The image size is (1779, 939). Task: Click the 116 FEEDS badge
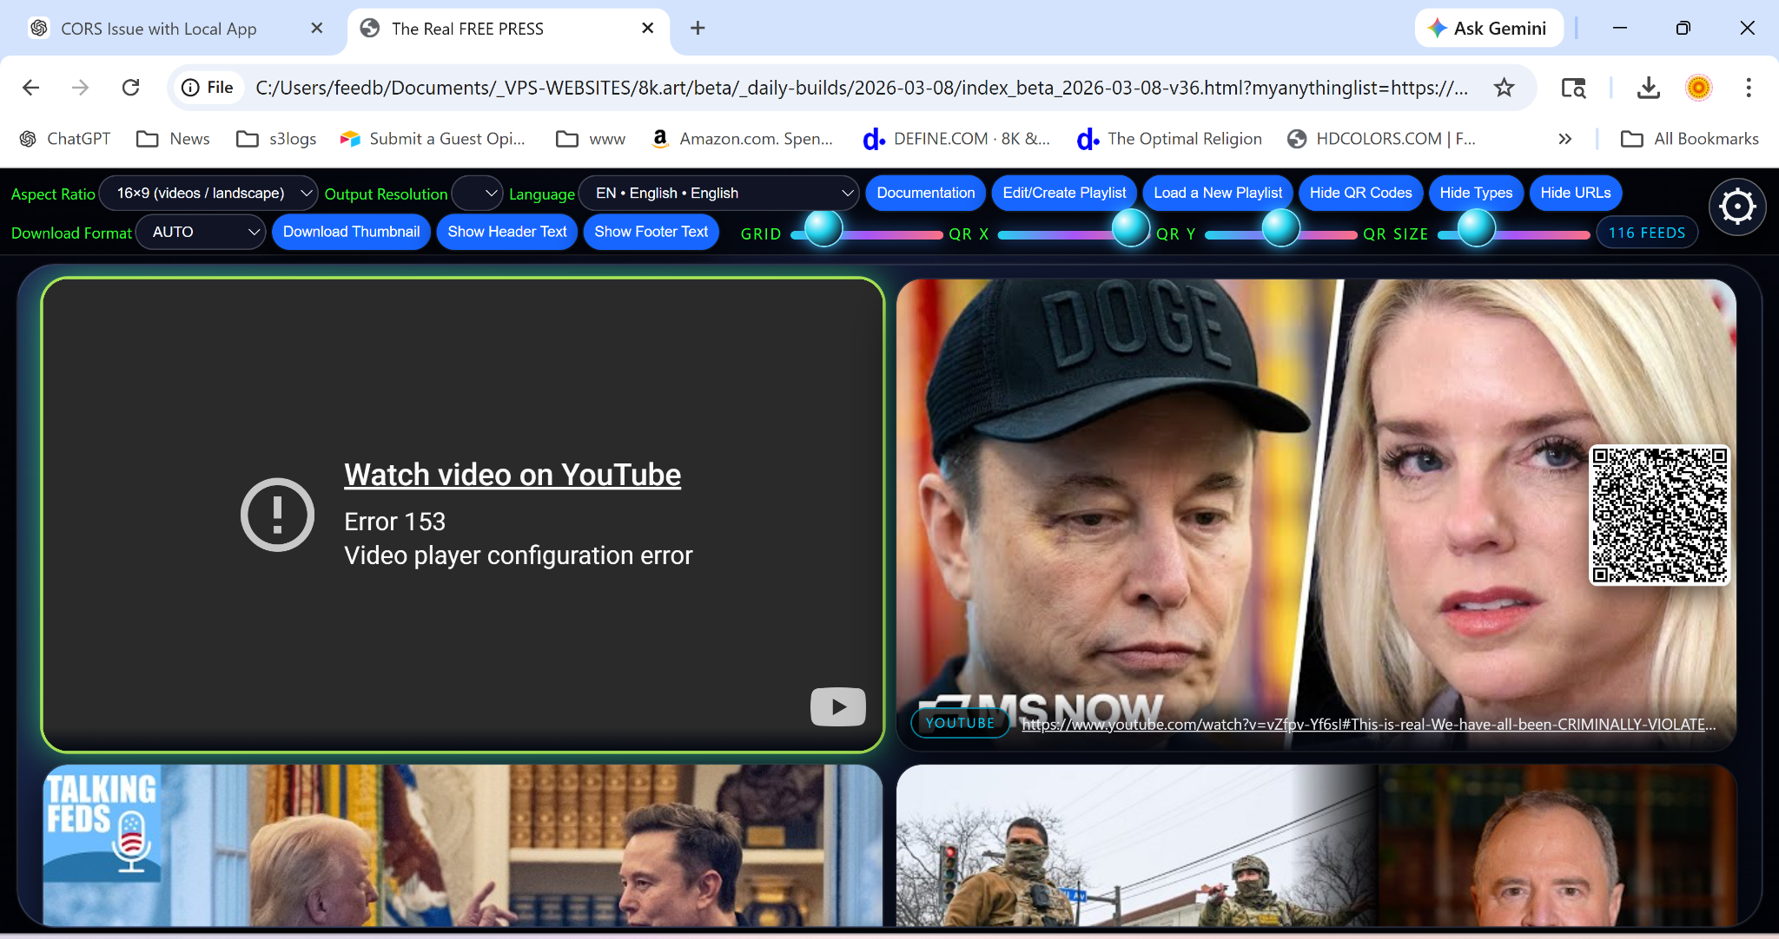tap(1647, 233)
